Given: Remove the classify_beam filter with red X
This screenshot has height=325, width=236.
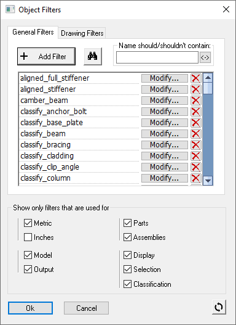Looking at the screenshot, I should point(195,134).
